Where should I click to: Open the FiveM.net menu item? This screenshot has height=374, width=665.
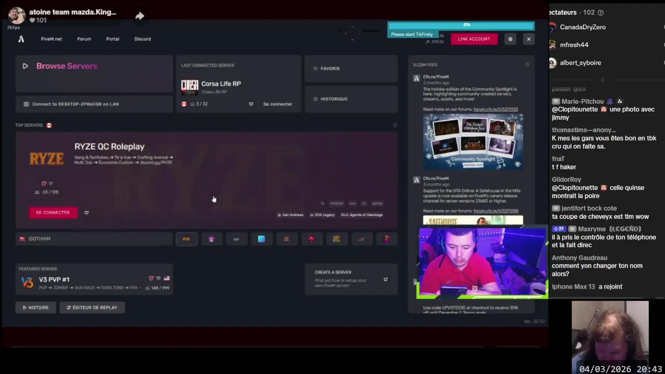[51, 39]
